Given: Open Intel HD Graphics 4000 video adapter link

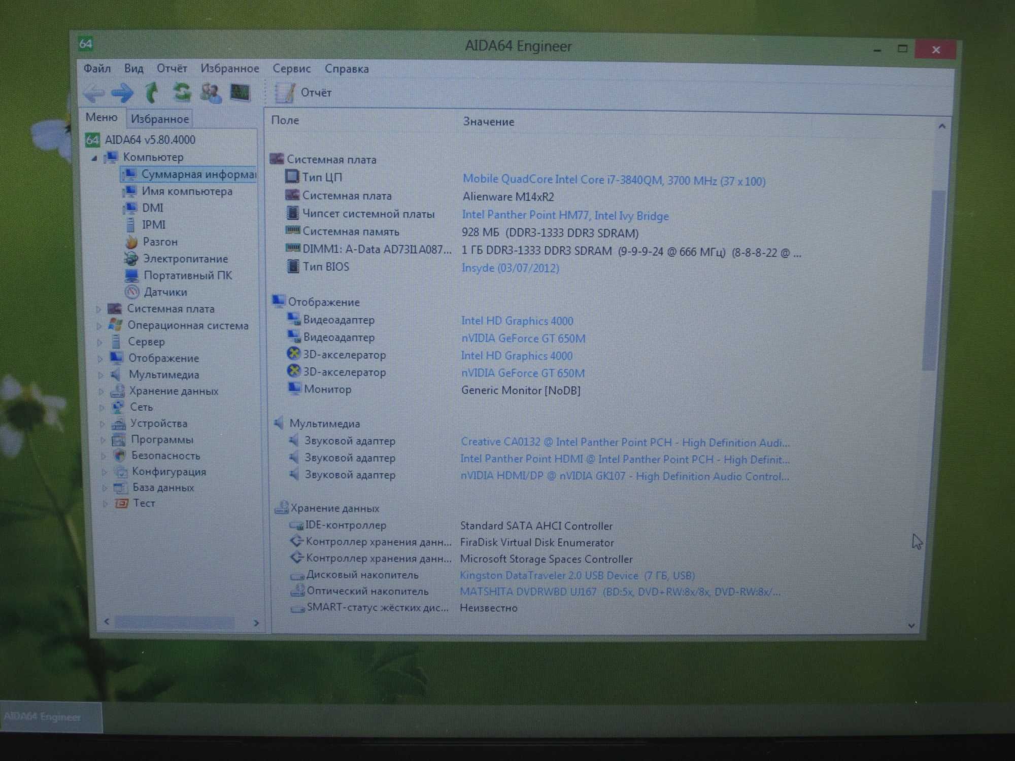Looking at the screenshot, I should click(x=517, y=321).
